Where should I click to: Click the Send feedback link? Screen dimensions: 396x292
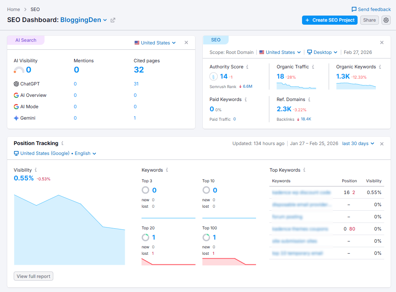tap(371, 9)
